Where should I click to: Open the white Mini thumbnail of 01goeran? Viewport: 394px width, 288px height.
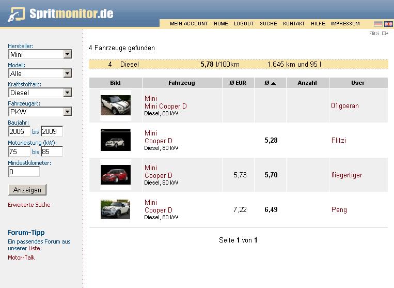click(115, 105)
